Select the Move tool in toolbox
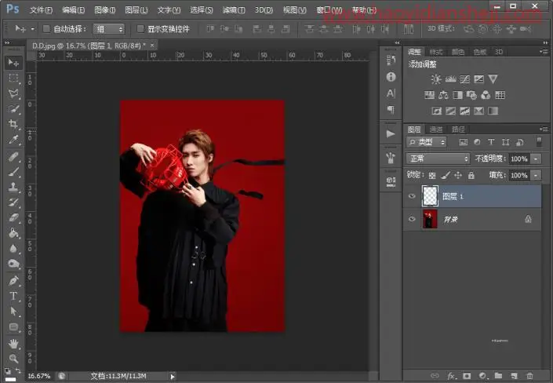 pos(13,63)
